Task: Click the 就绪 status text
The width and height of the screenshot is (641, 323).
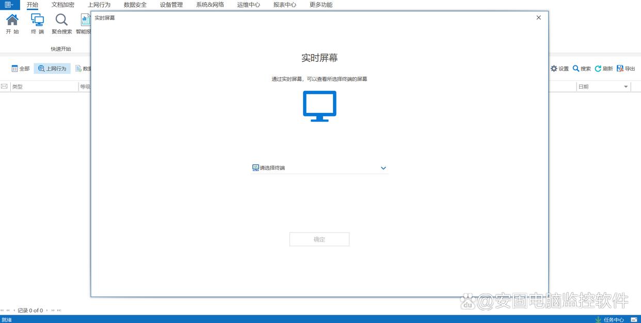Action: point(7,320)
